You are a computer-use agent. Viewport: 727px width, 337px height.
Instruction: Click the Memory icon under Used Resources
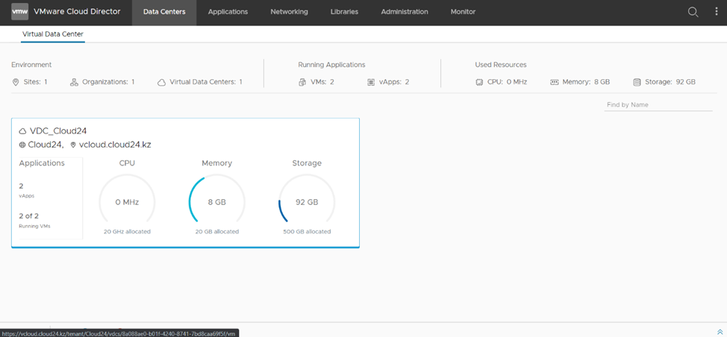(555, 82)
